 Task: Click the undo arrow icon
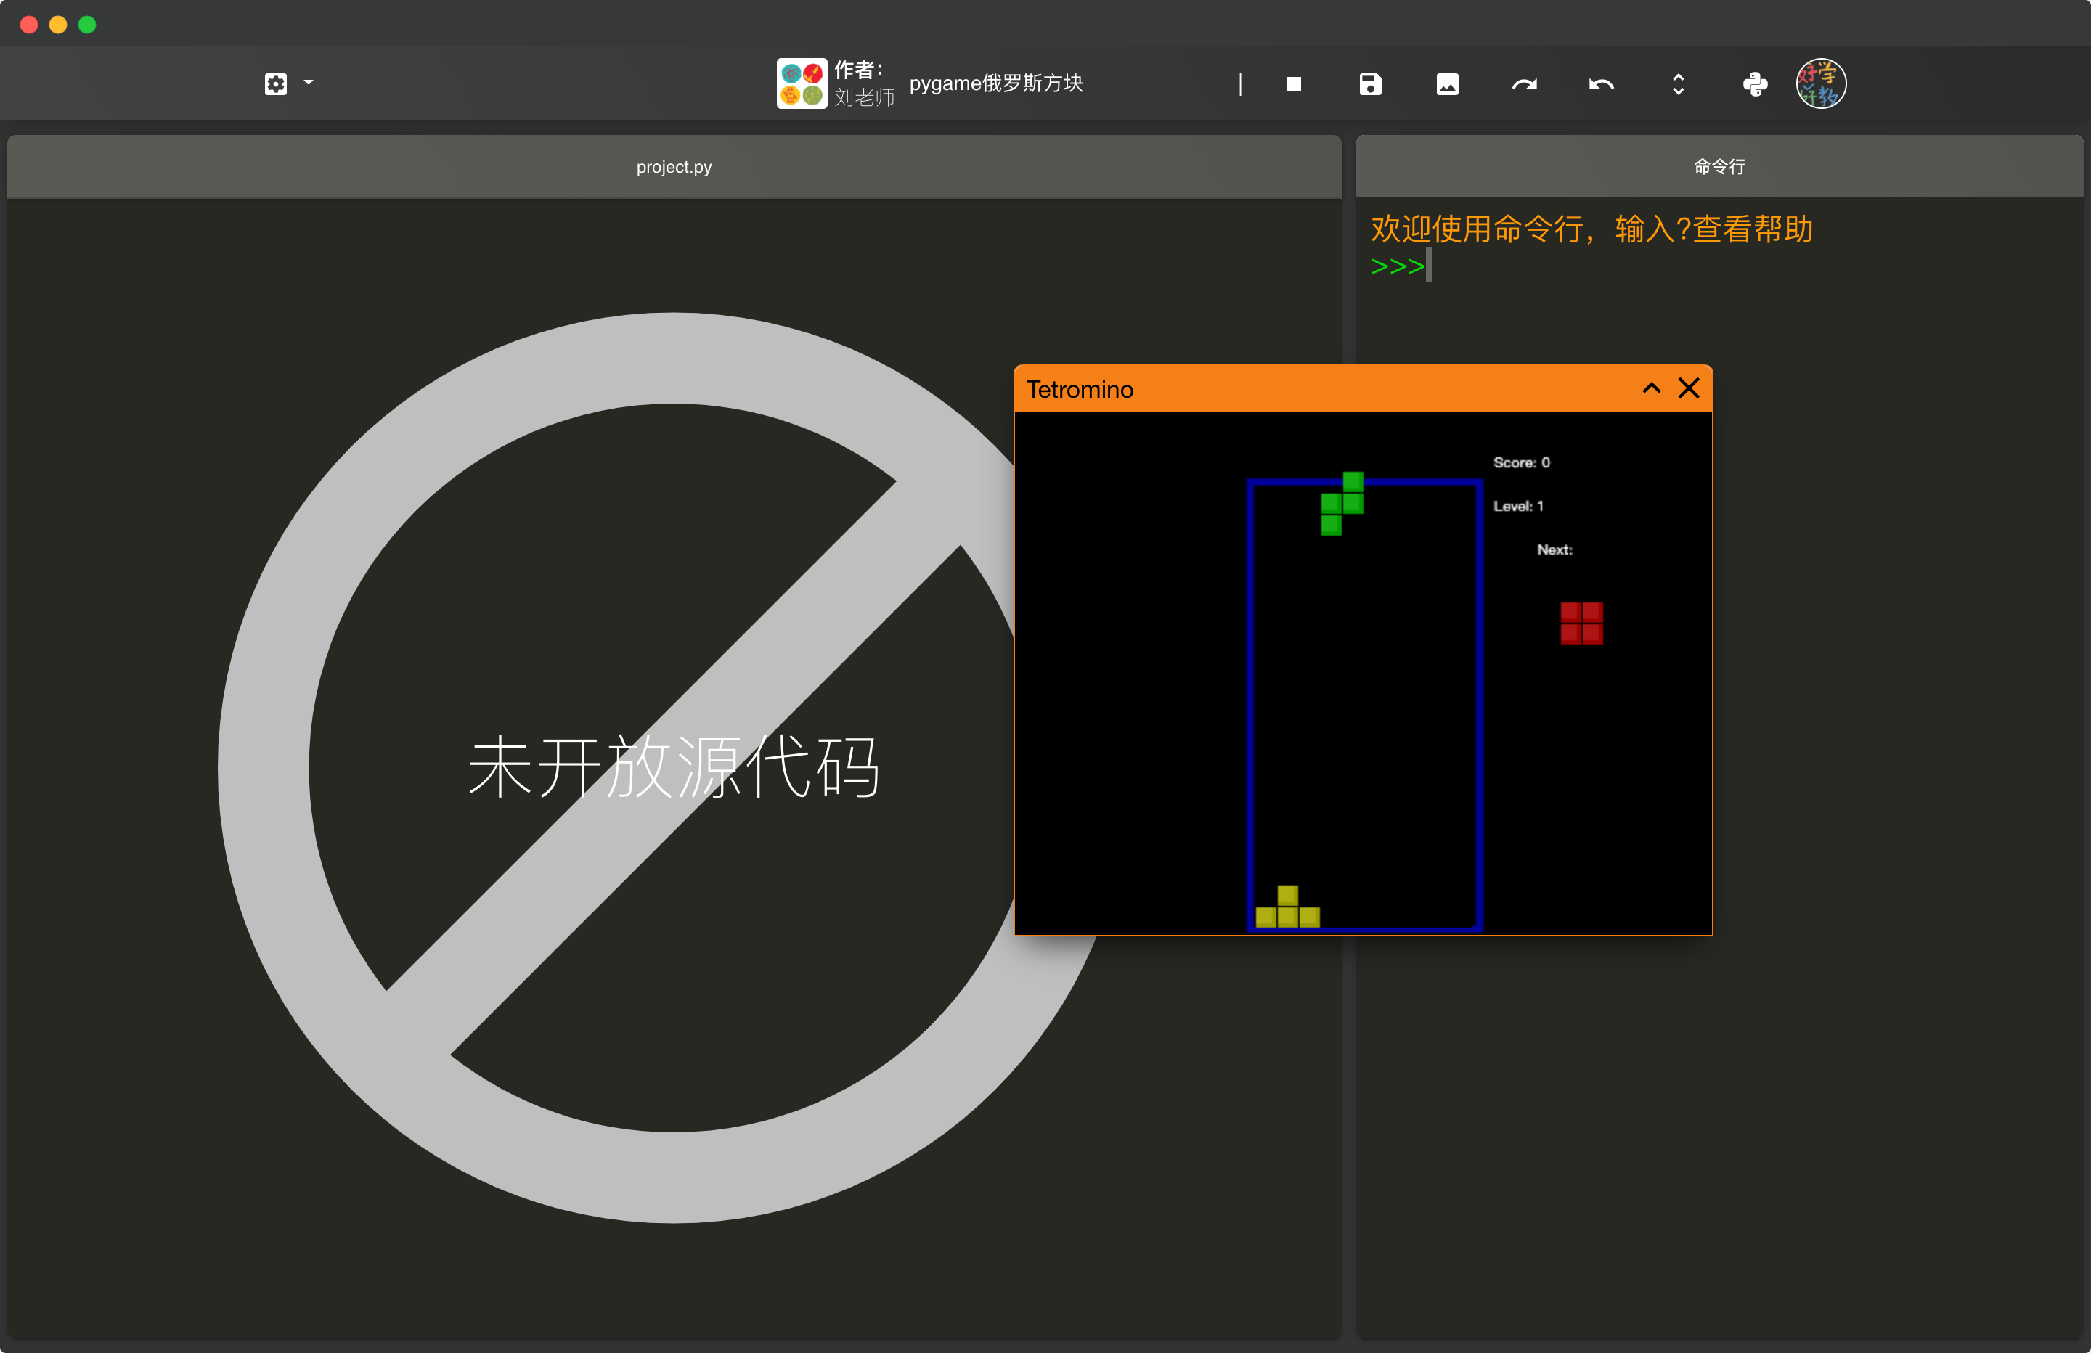(x=1601, y=84)
